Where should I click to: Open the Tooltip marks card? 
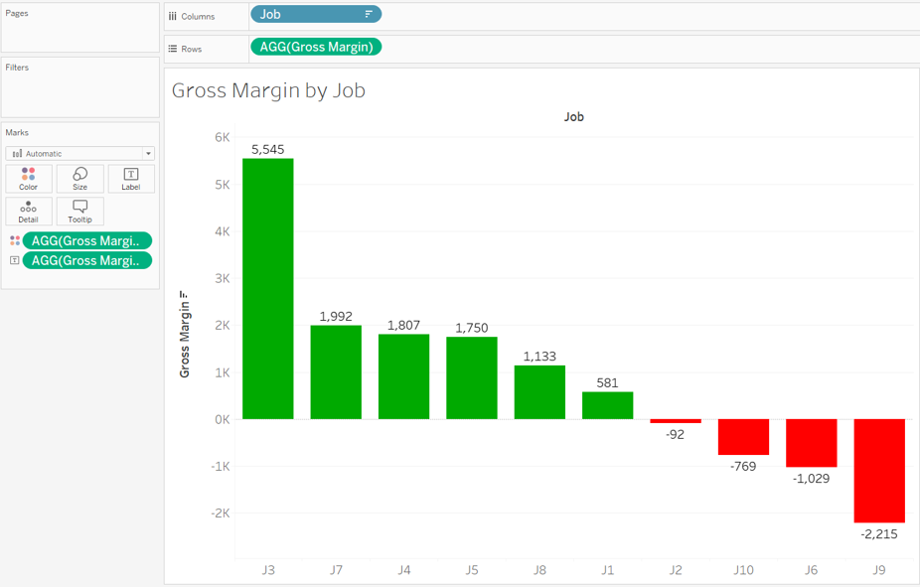[x=79, y=211]
